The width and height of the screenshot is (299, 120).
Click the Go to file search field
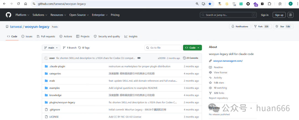click(x=163, y=48)
